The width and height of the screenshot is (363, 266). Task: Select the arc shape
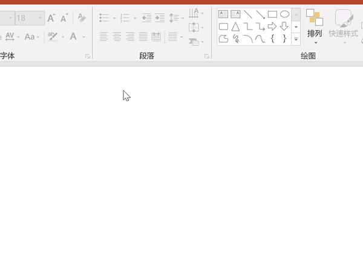pyautogui.click(x=248, y=39)
